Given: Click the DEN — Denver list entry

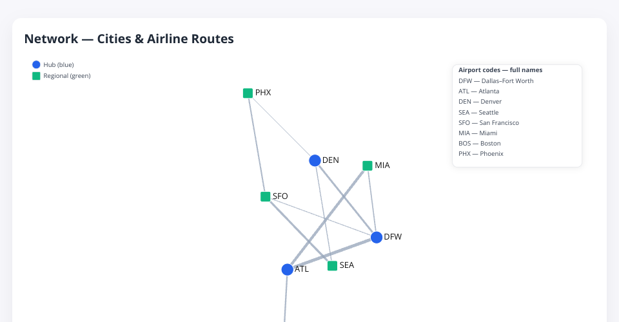Looking at the screenshot, I should [480, 102].
